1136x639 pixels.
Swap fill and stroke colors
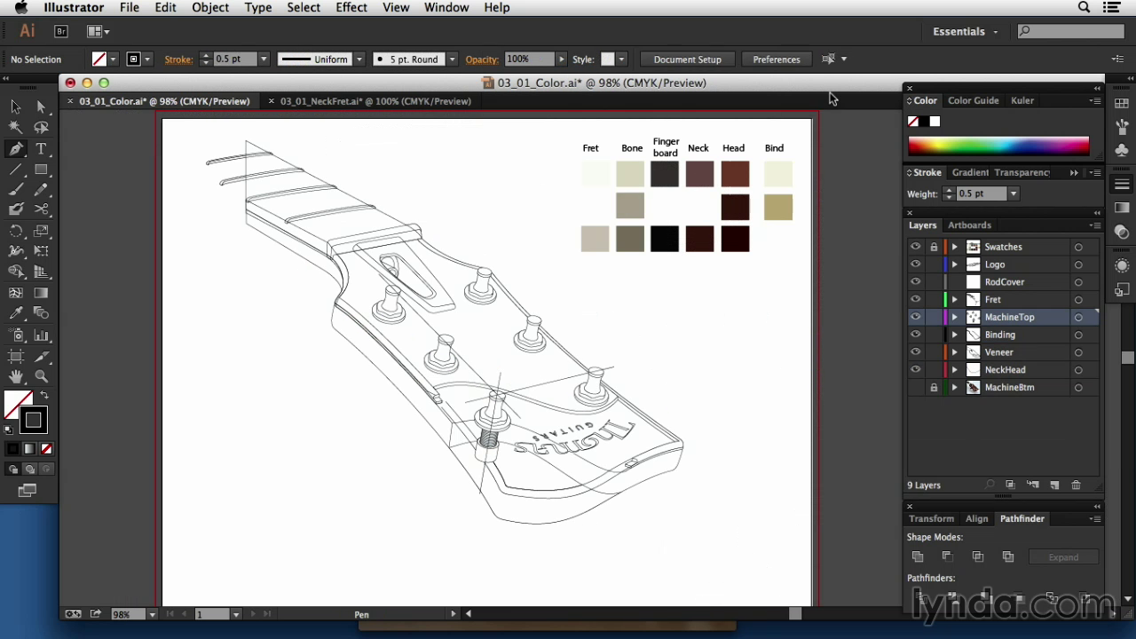[44, 396]
